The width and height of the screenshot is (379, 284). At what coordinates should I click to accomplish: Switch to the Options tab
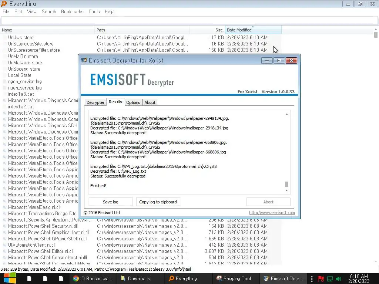[x=133, y=102]
